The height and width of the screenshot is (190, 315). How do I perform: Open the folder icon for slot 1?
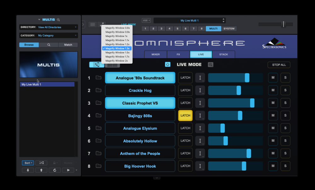[98, 77]
